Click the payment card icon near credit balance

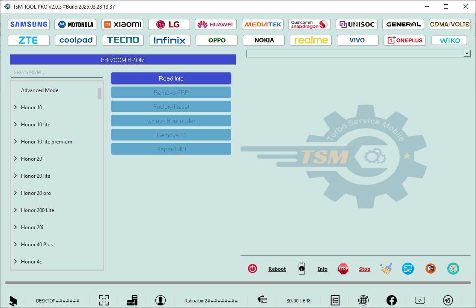click(x=262, y=300)
